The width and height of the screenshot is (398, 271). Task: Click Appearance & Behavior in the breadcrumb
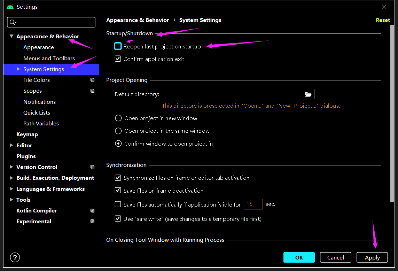138,20
